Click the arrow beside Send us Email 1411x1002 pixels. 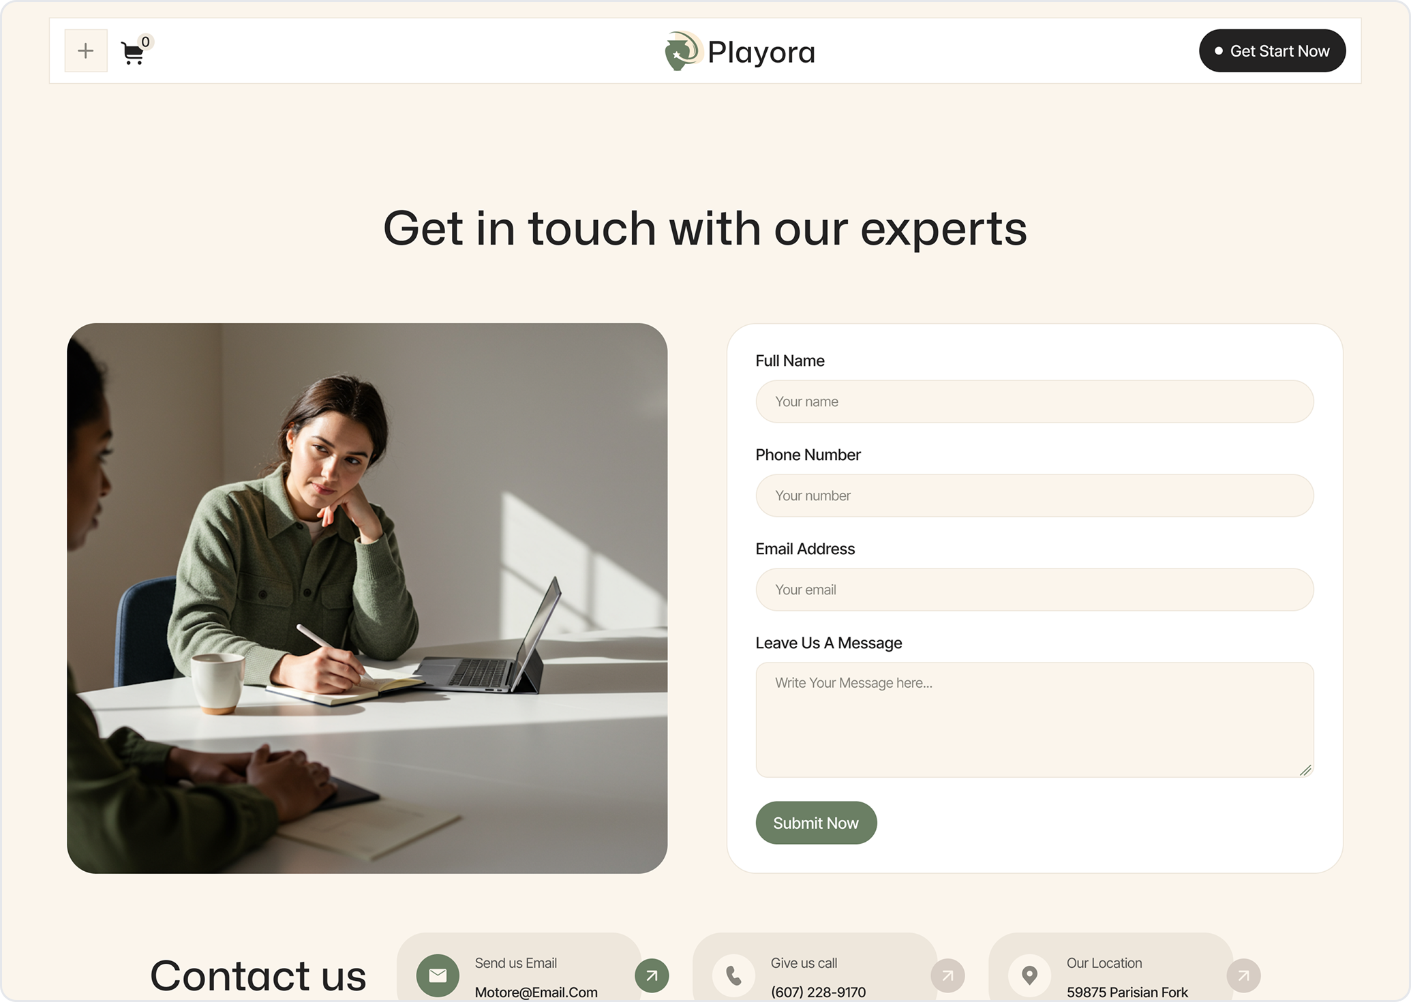652,975
